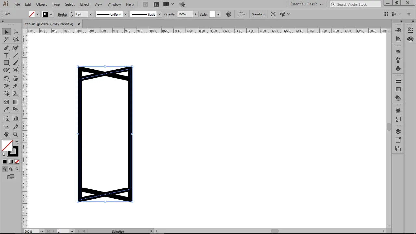Open the 200% zoom level dropdown
This screenshot has width=416, height=234.
pos(41,231)
